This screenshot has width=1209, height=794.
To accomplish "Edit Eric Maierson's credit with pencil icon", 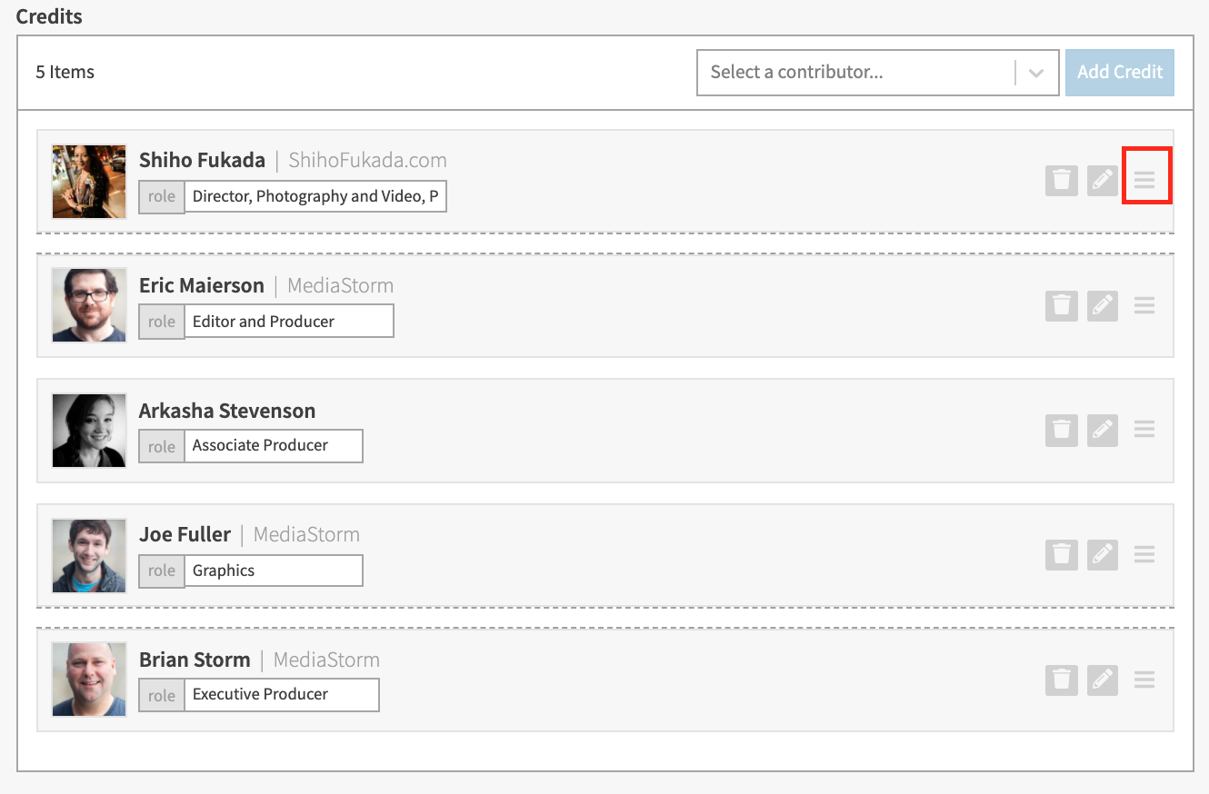I will [x=1103, y=306].
